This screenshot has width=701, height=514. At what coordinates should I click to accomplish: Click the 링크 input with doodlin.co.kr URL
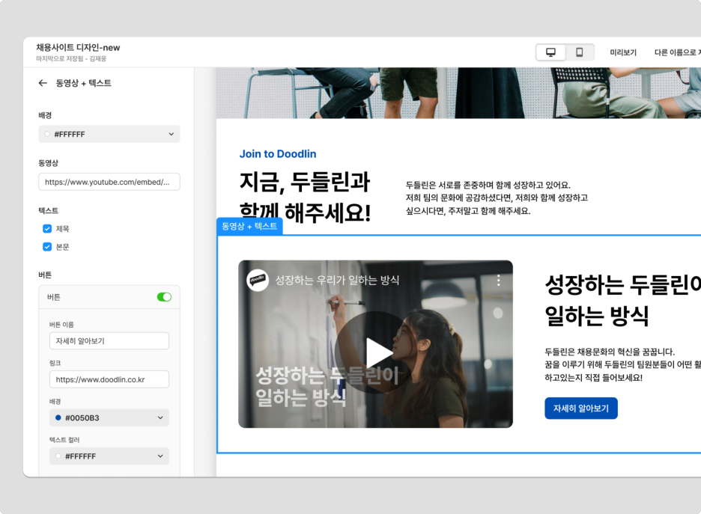pyautogui.click(x=109, y=379)
